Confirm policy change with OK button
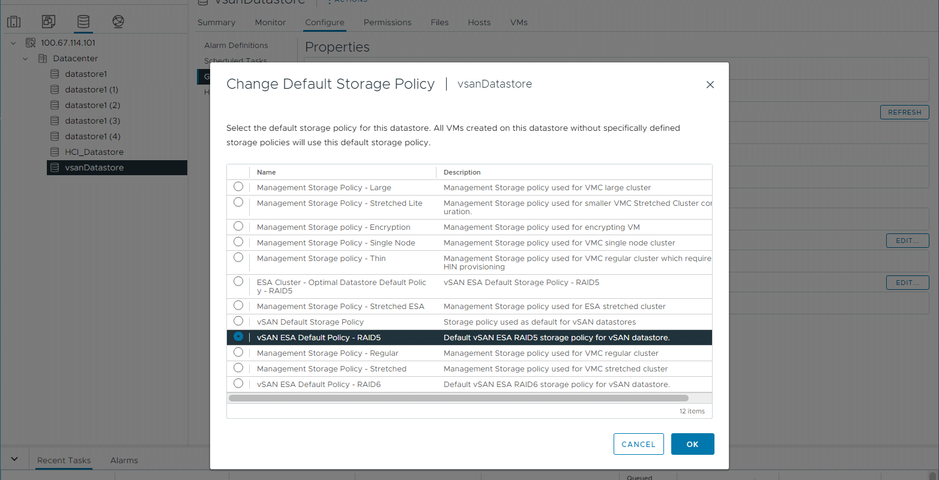The image size is (939, 480). click(x=693, y=444)
